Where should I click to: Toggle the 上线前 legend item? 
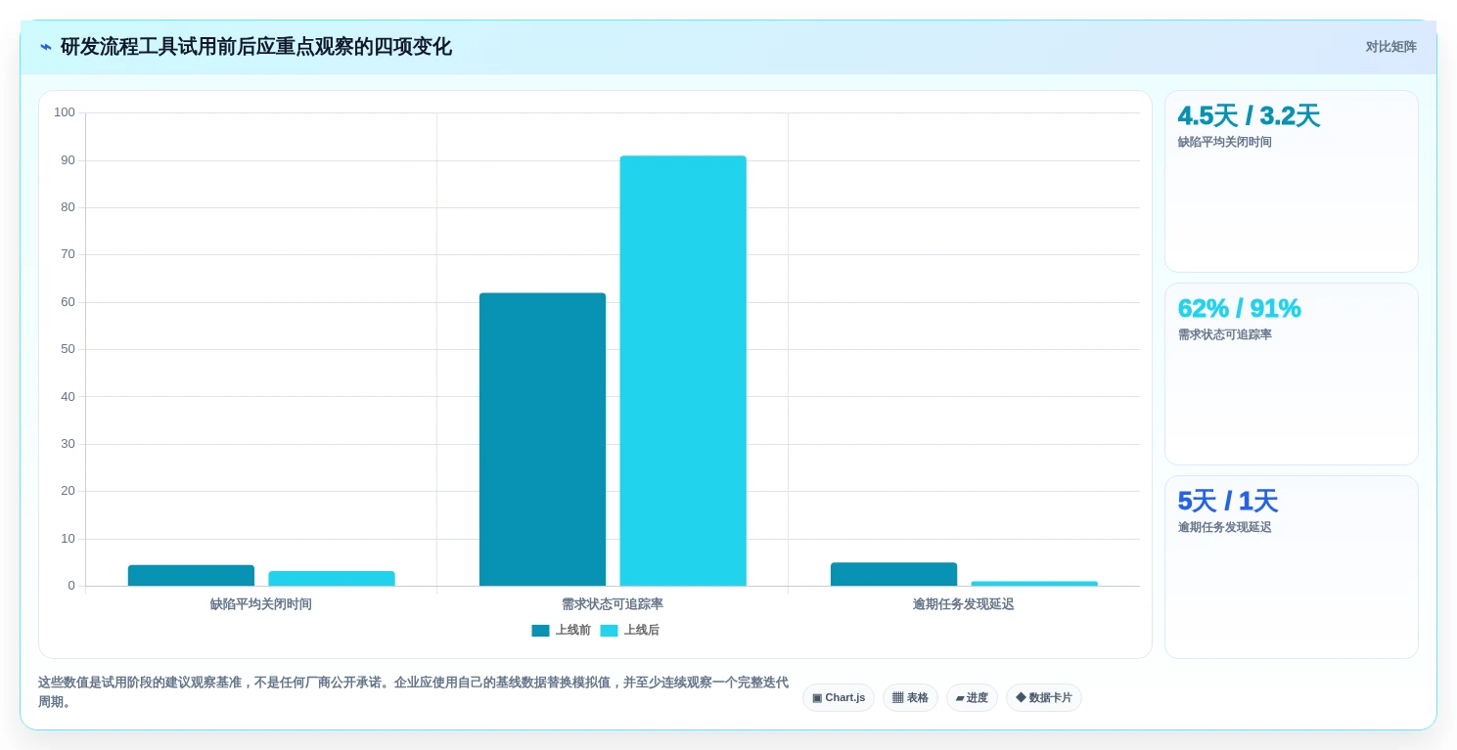point(561,631)
